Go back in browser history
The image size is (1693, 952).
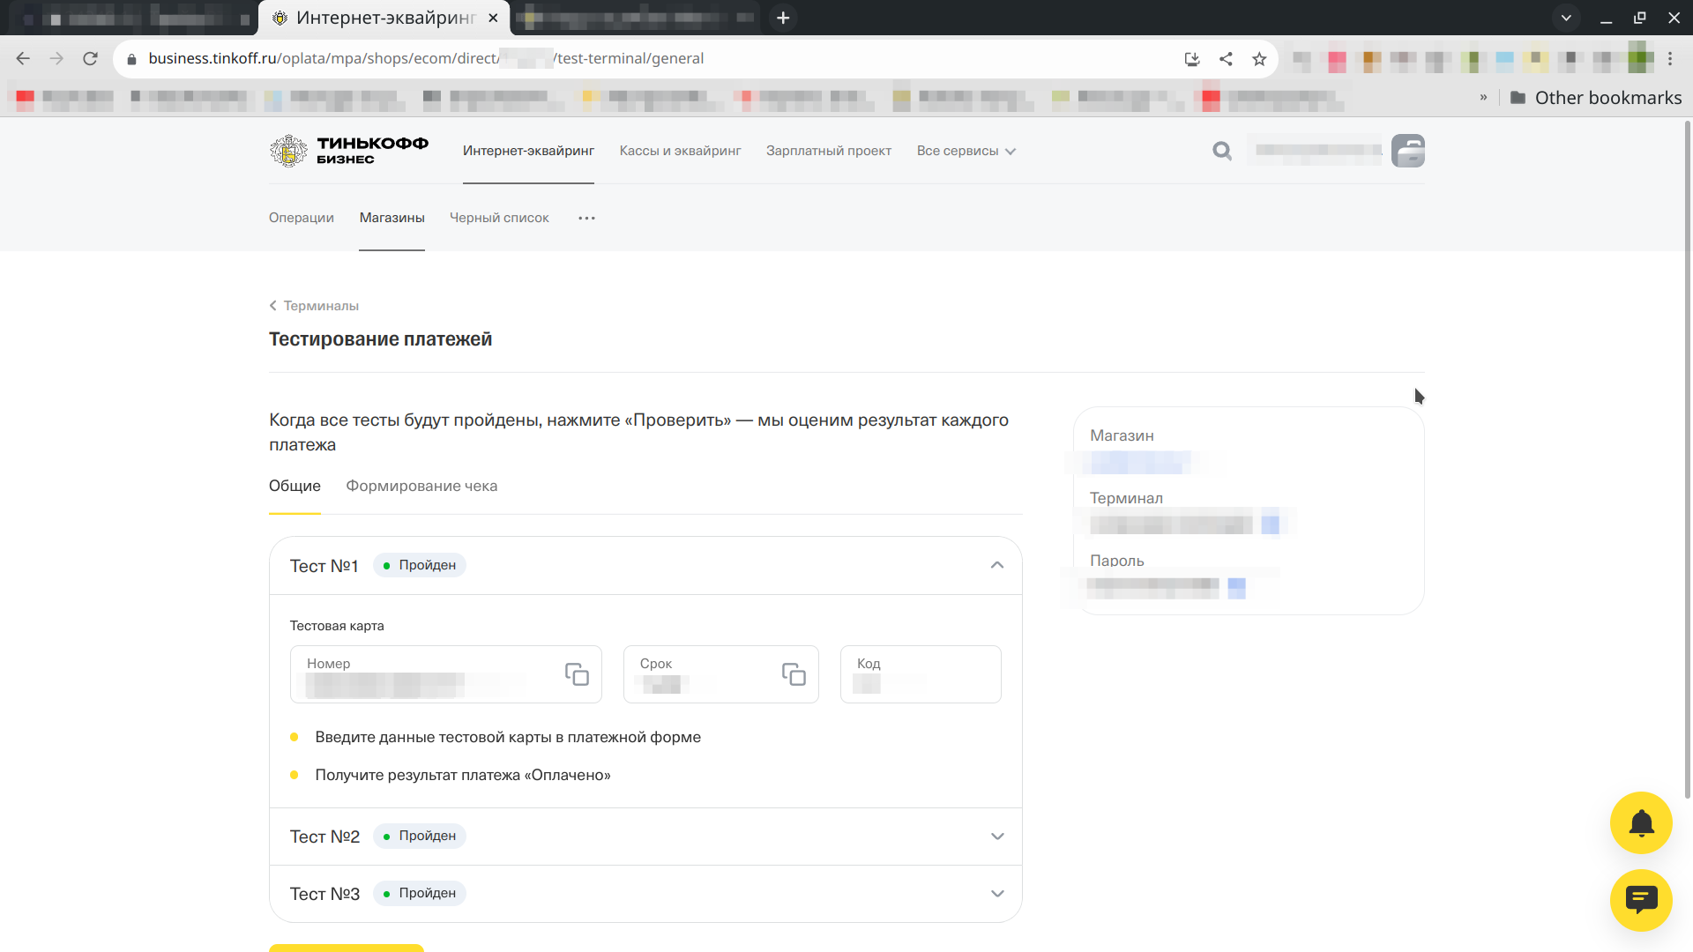(x=23, y=58)
